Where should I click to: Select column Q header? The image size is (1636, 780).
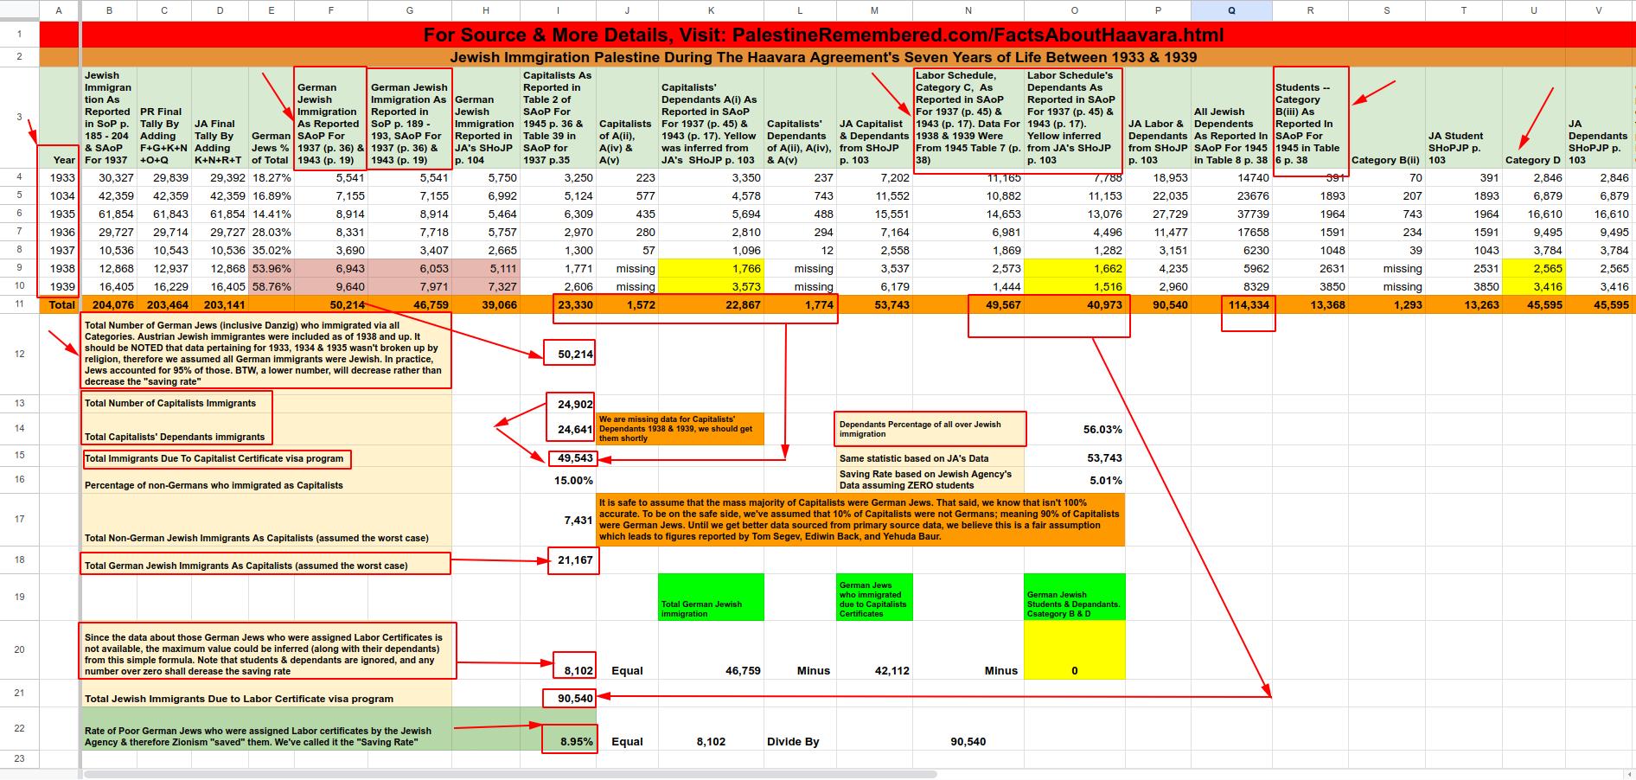1231,10
